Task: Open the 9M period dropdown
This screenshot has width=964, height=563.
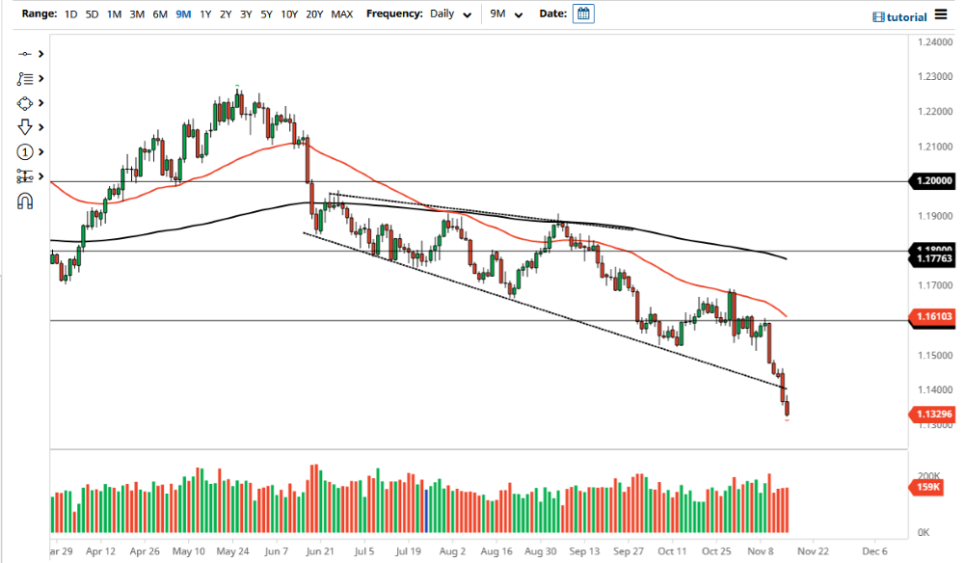Action: (x=506, y=14)
